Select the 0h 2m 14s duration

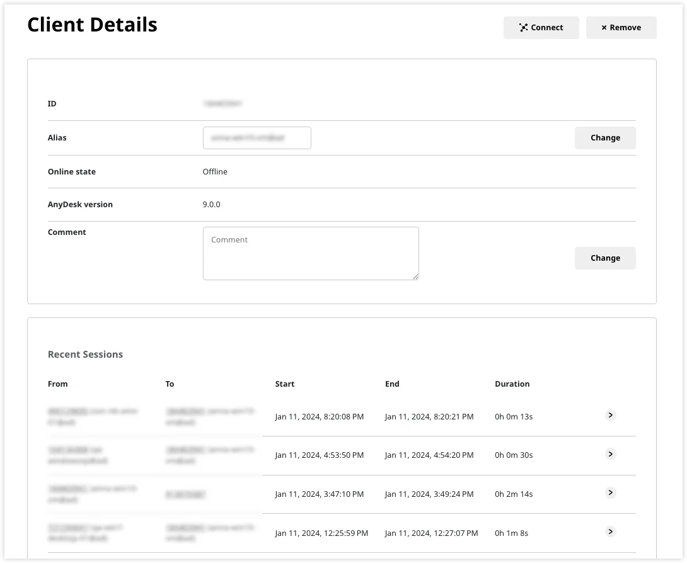pyautogui.click(x=514, y=494)
